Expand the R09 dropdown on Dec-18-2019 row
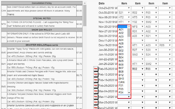The height and width of the screenshot is (109, 175). coord(165,45)
